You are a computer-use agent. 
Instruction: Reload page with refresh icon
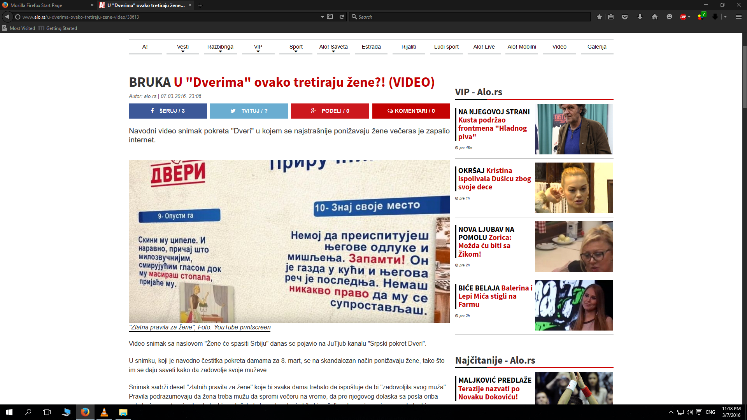(x=342, y=17)
